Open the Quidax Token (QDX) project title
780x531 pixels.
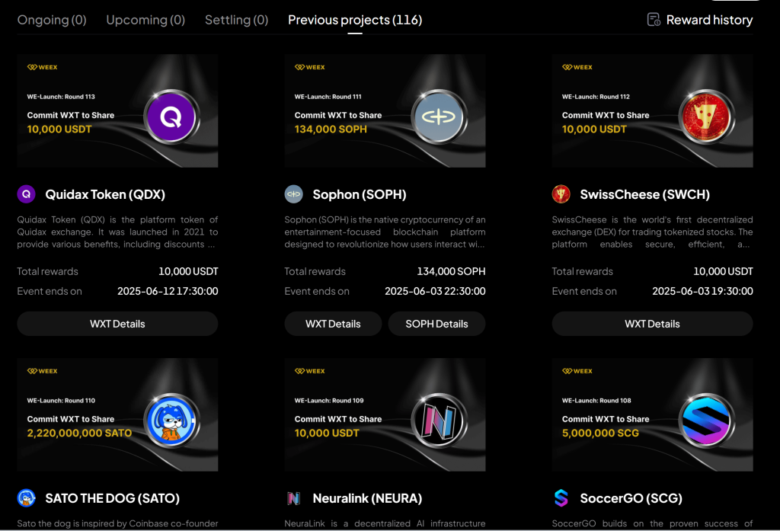coord(105,194)
